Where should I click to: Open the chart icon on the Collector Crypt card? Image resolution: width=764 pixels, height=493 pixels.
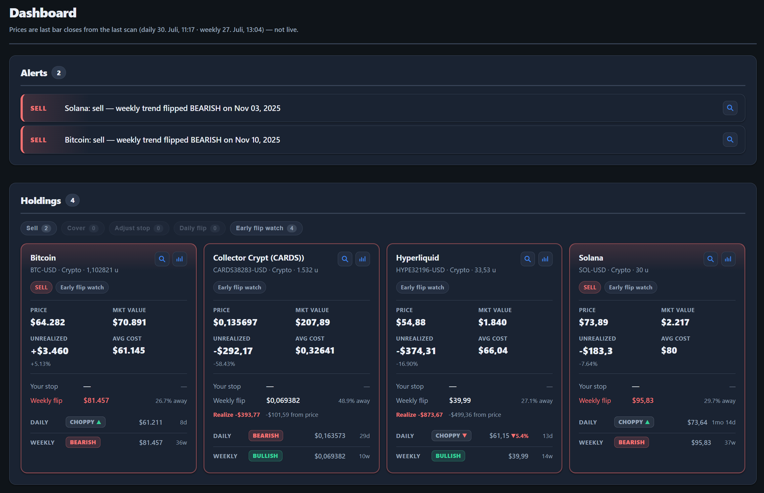tap(362, 259)
